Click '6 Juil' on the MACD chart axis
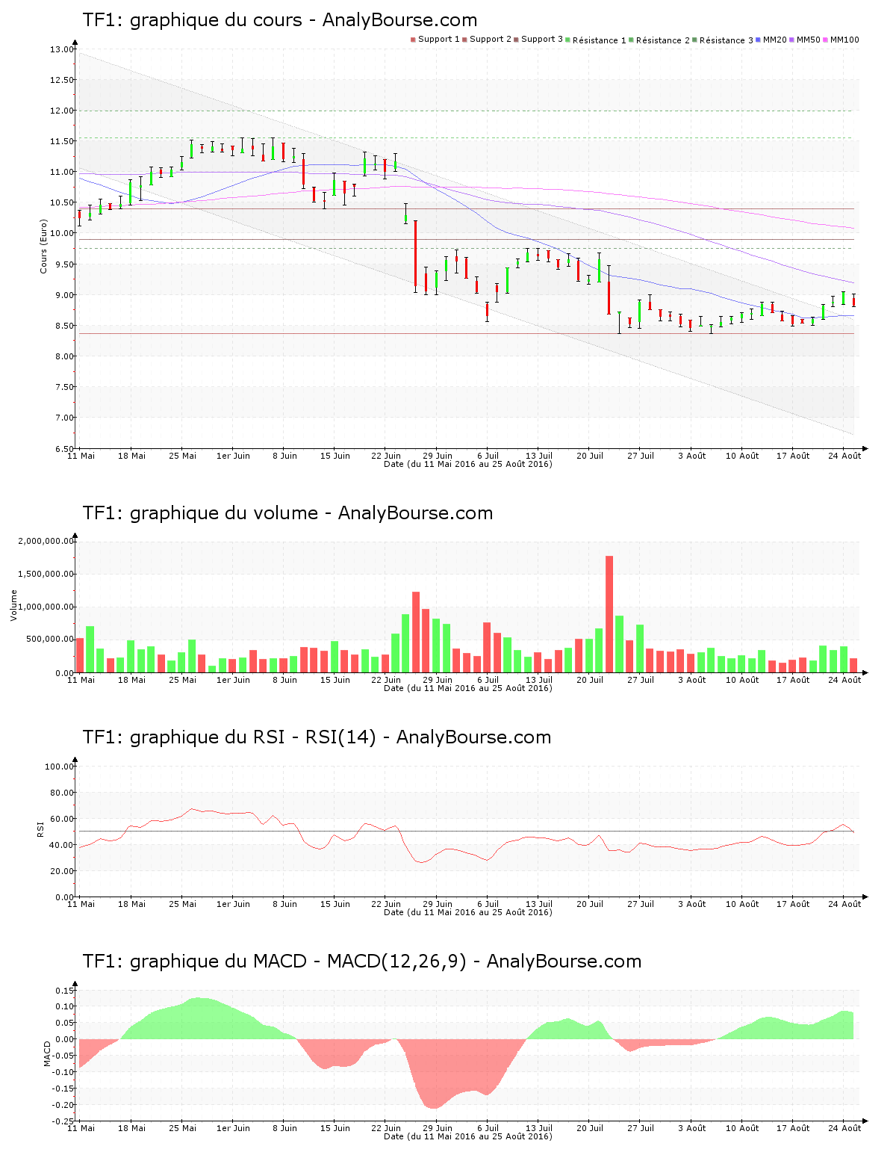 pyautogui.click(x=488, y=1128)
